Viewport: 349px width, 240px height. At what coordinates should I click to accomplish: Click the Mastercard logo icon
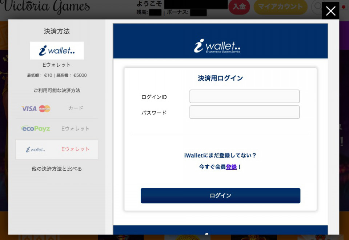pyautogui.click(x=44, y=108)
